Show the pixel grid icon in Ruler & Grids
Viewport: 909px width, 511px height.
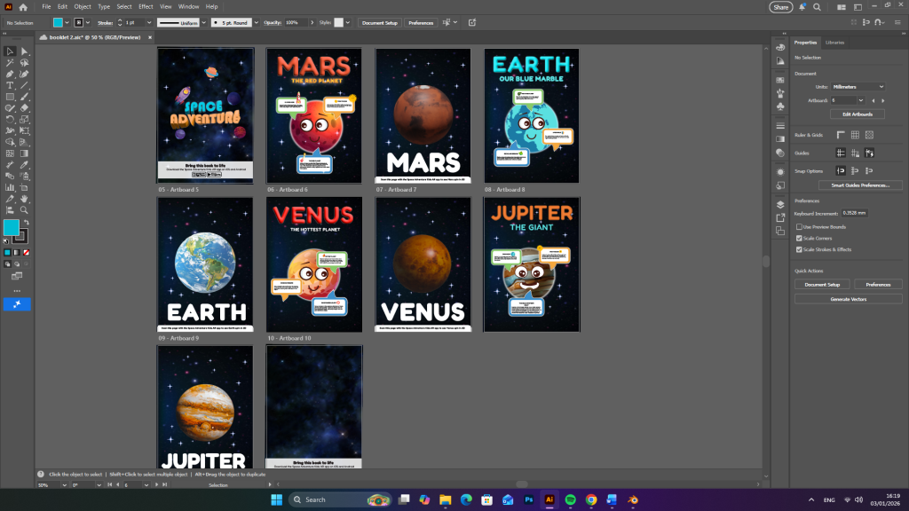point(870,135)
